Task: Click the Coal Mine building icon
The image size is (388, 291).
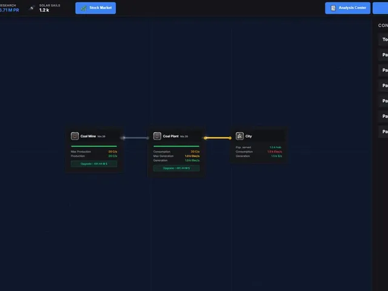Action: pos(75,136)
